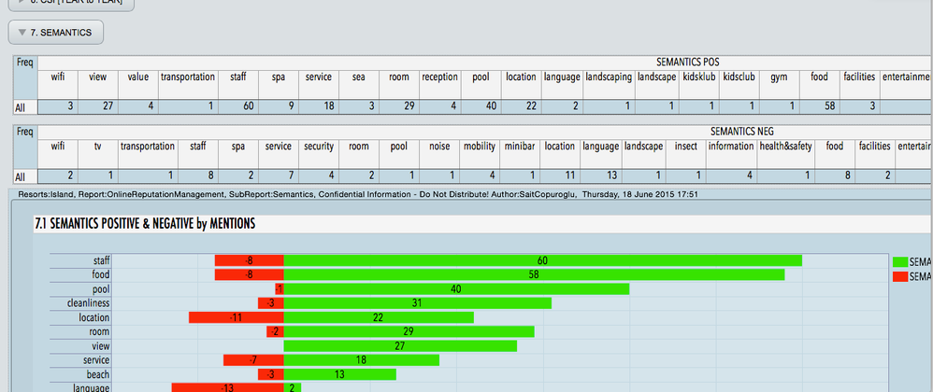Select cell 11 under location in NEG table
The width and height of the screenshot is (933, 392).
560,176
